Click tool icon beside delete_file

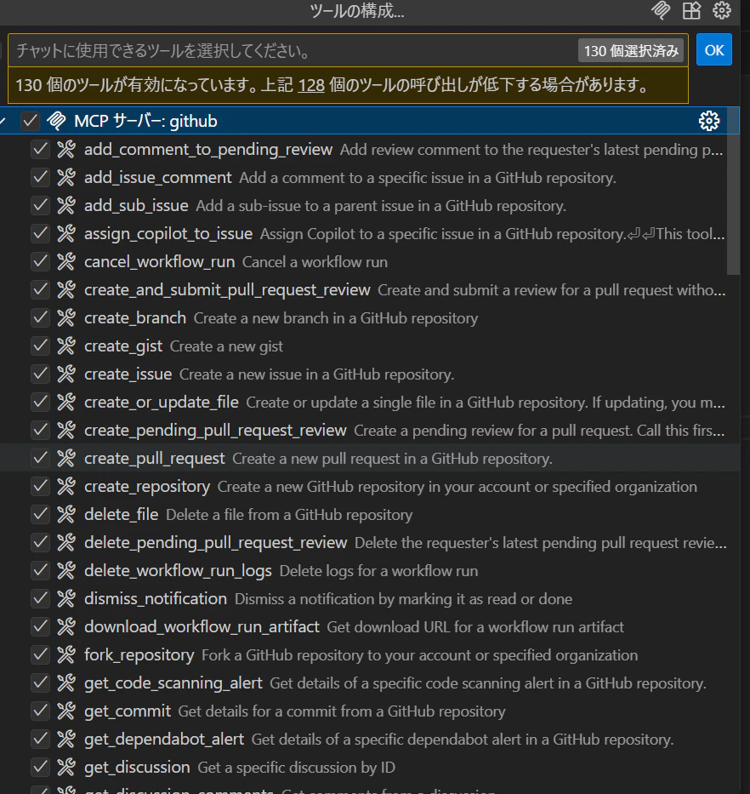[66, 515]
